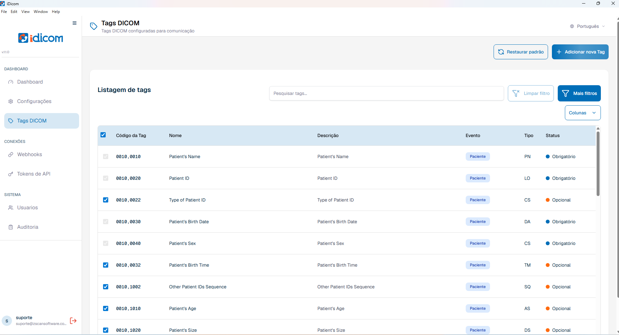Click the Status column header

coord(553,135)
